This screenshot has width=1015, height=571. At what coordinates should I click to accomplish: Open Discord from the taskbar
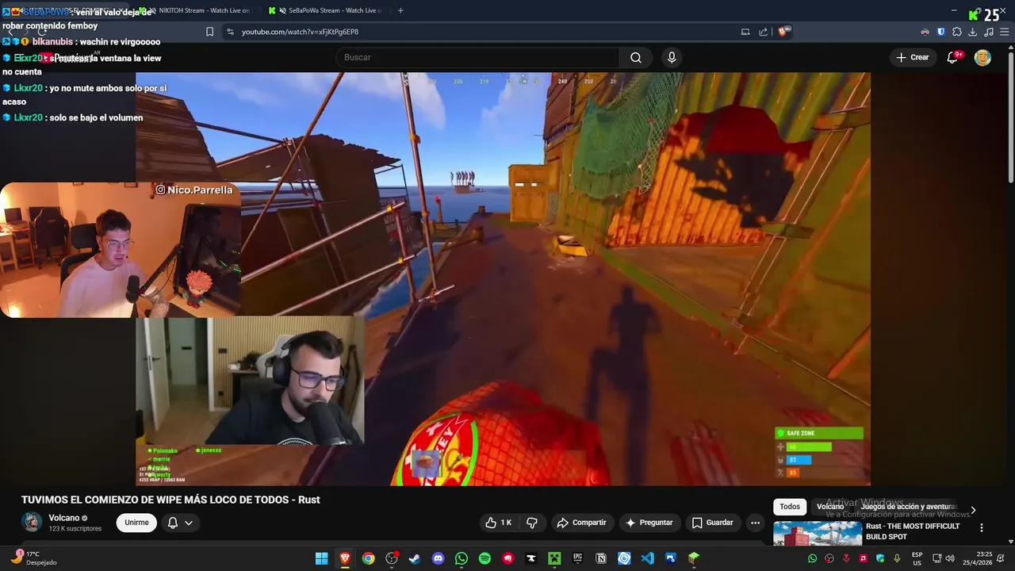click(x=438, y=558)
